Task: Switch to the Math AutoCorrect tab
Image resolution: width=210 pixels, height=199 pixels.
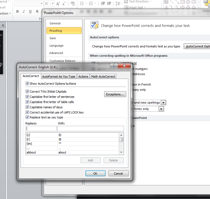Action: (x=103, y=76)
